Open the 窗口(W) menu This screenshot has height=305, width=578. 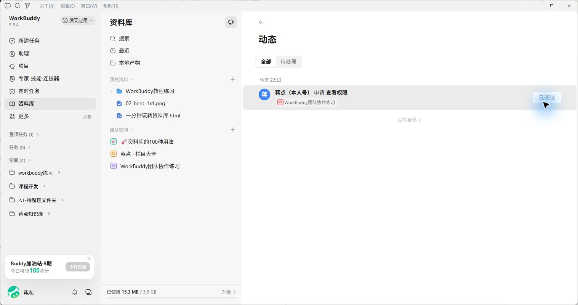pos(89,6)
